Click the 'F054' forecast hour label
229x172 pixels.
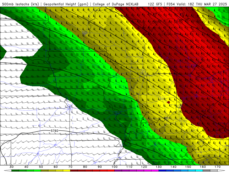[171, 4]
